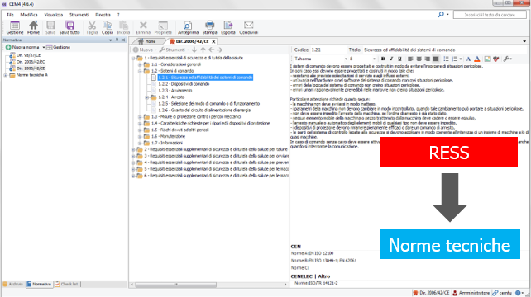The image size is (531, 297).
Task: Click the Salva tutto icon
Action: point(69,28)
